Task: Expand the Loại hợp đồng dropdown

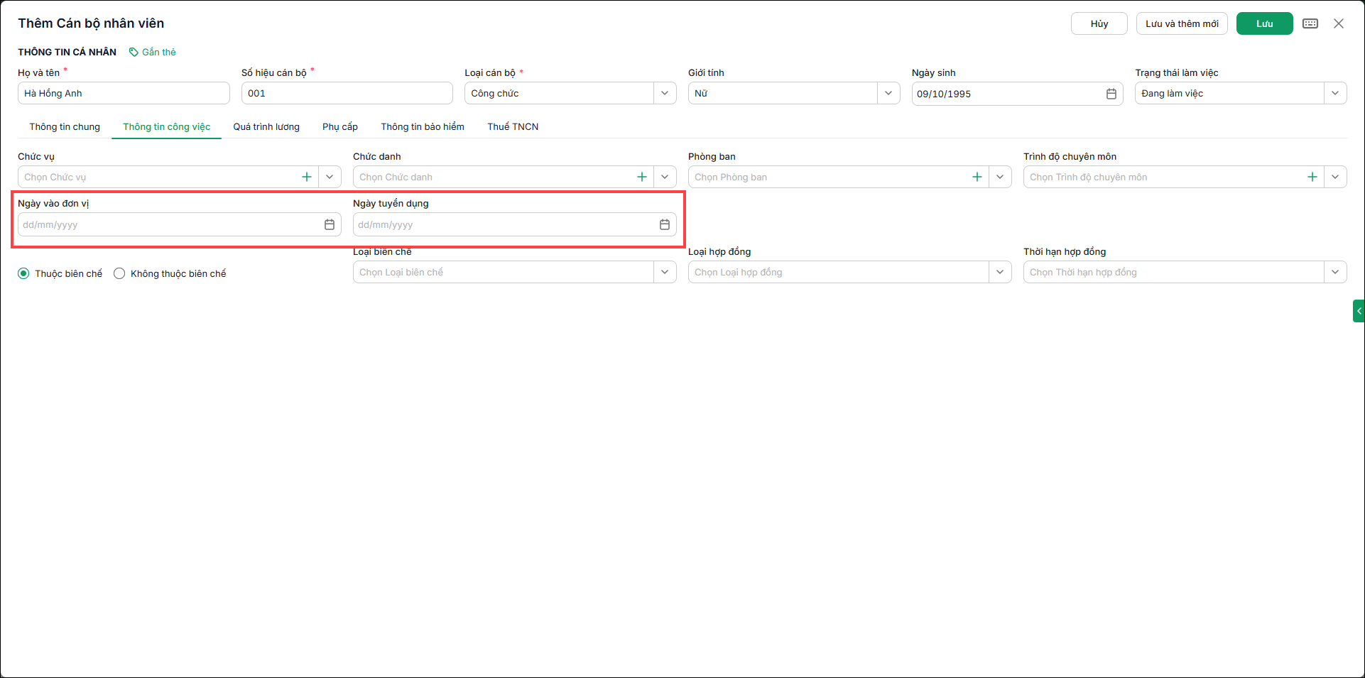Action: [x=1000, y=272]
